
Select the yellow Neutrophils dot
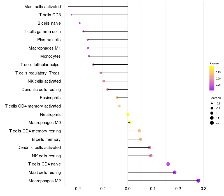128,114
